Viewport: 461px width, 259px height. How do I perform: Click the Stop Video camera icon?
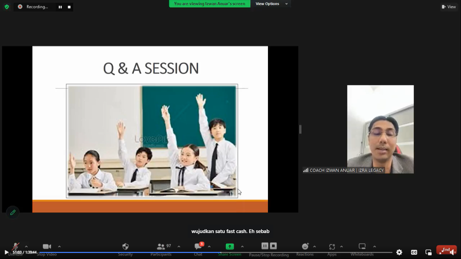[47, 247]
